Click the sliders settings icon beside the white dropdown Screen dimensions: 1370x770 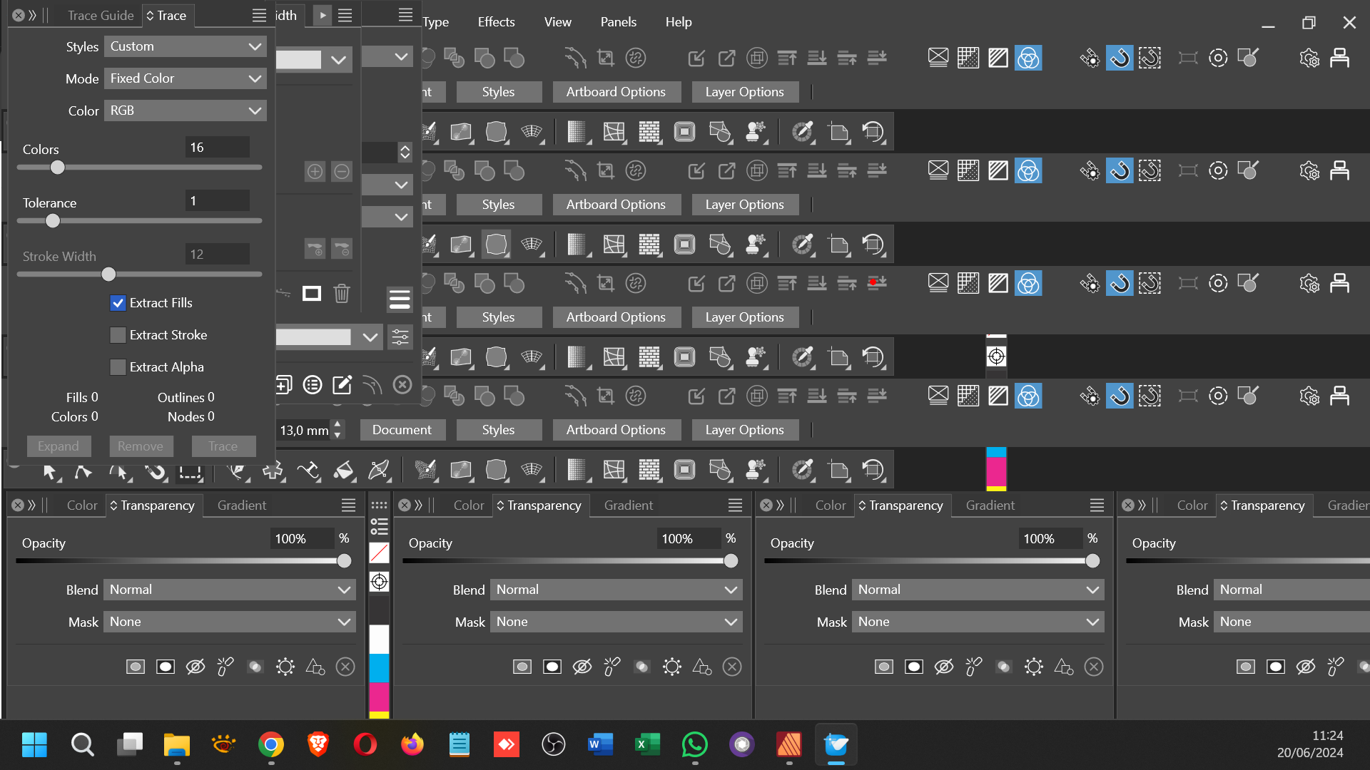tap(400, 337)
